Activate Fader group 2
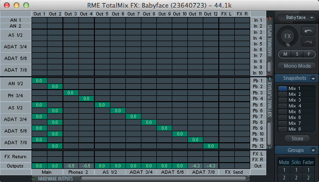 (308, 177)
